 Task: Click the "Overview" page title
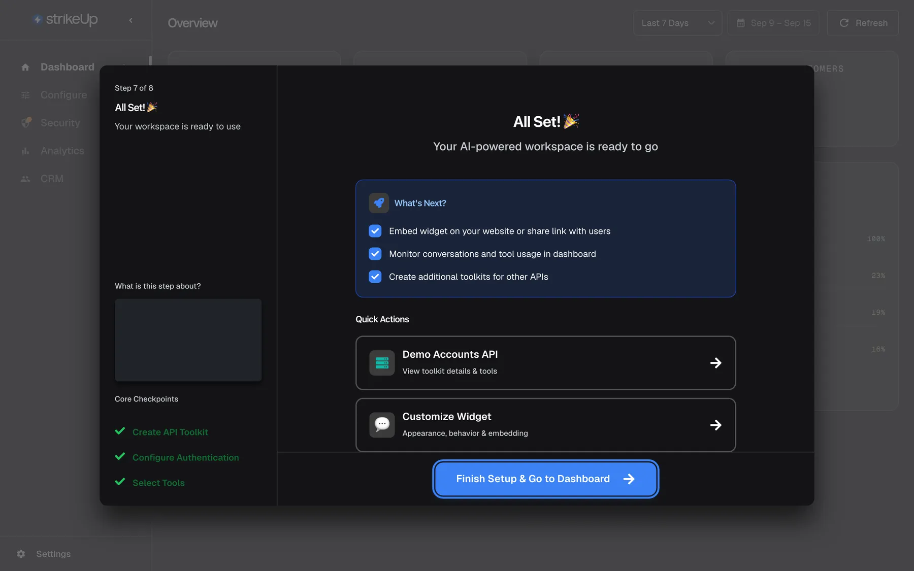click(x=193, y=23)
